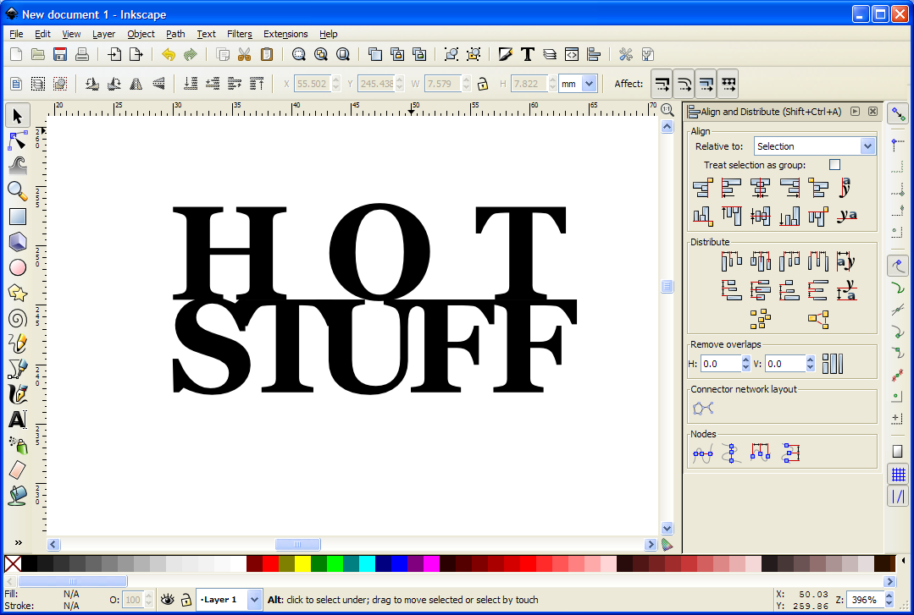Click the Print document icon
The height and width of the screenshot is (615, 914).
click(82, 54)
